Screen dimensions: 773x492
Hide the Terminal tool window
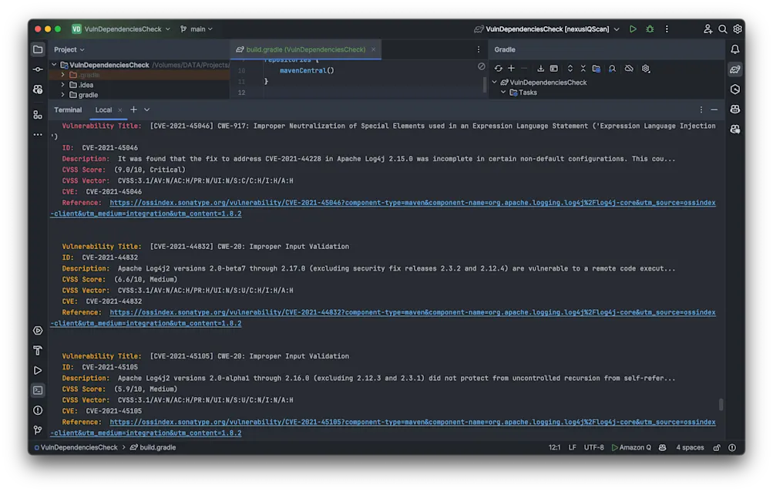click(x=714, y=110)
